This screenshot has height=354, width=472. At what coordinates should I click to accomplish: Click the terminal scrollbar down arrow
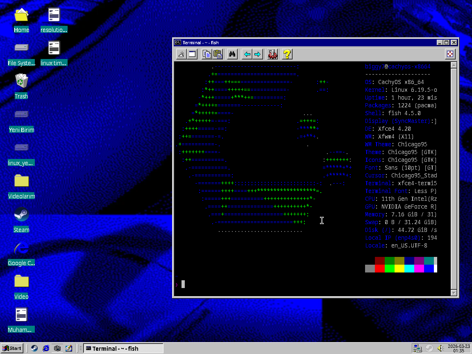point(454,293)
